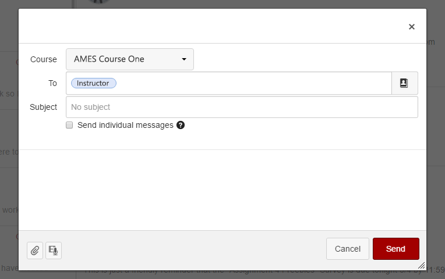Focus the To recipients field after Instructor
The image size is (445, 279).
point(253,83)
